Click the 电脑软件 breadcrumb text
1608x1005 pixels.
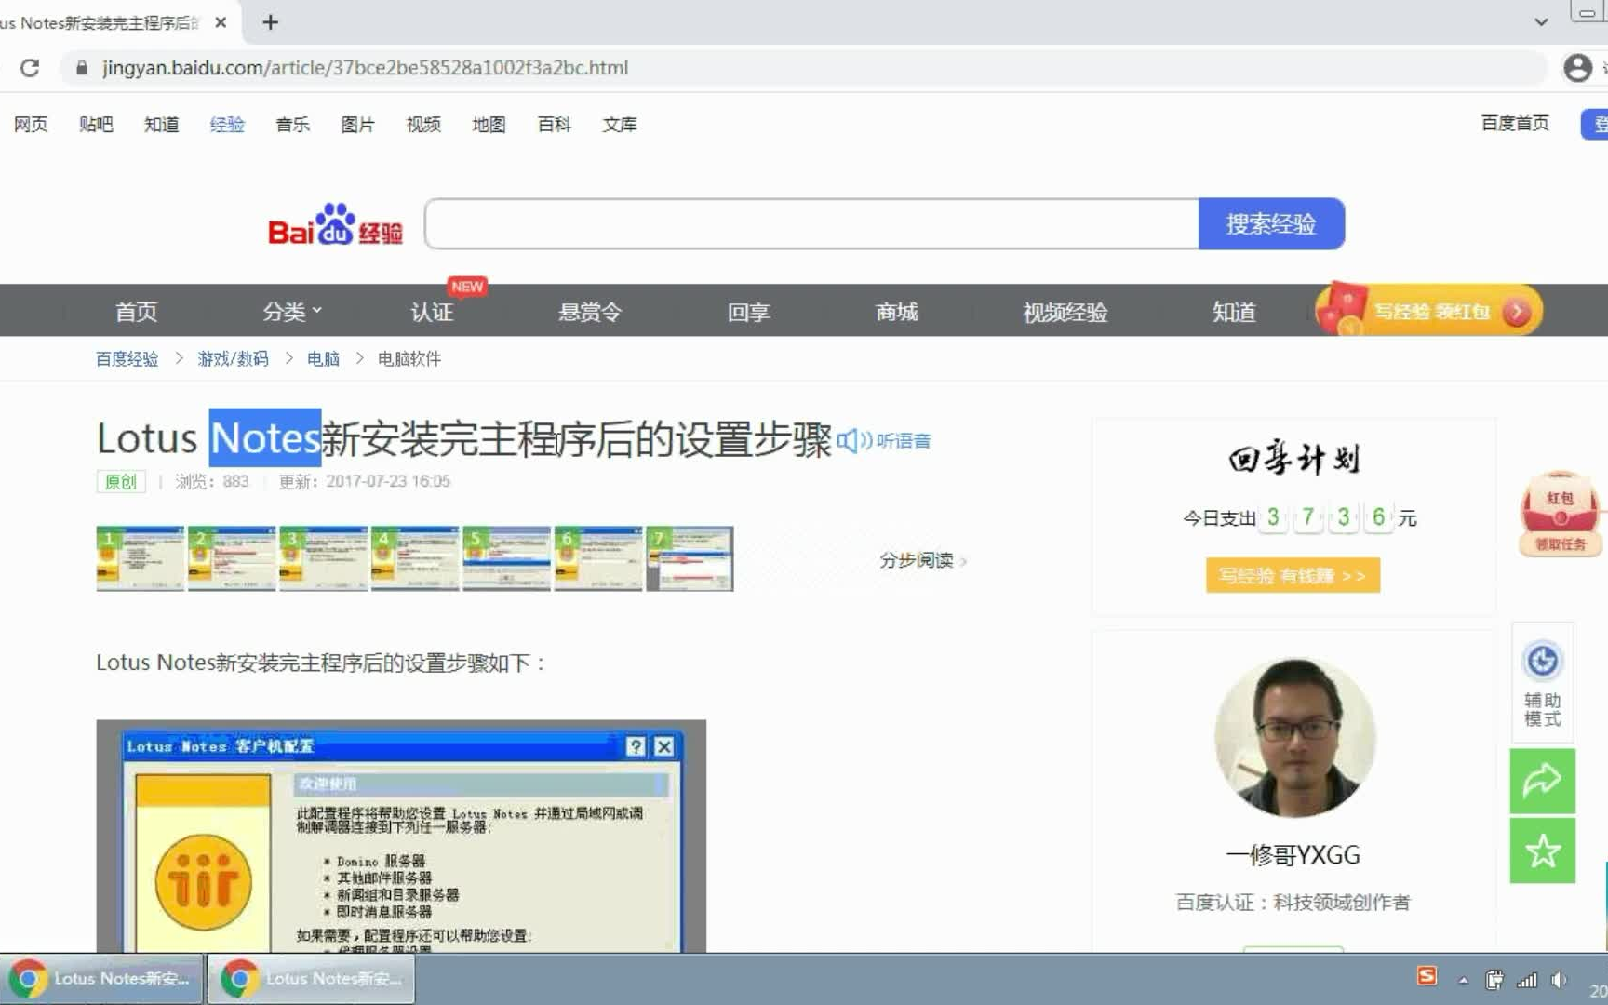(x=409, y=359)
